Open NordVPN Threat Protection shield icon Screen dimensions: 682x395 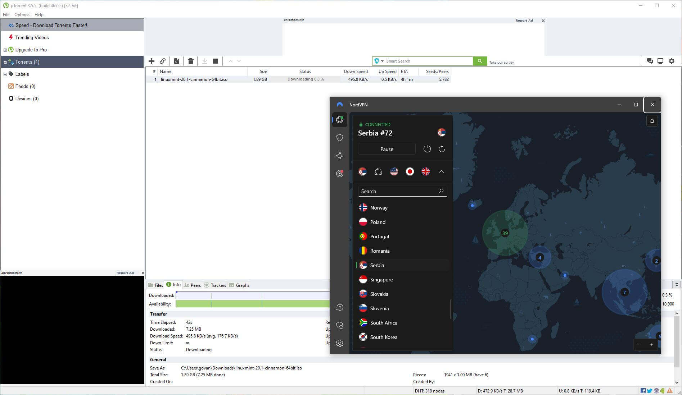[x=340, y=138]
